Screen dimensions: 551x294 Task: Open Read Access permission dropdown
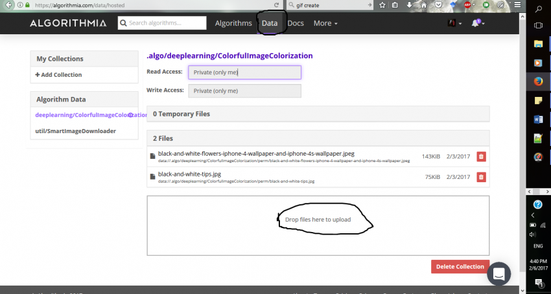coord(244,72)
